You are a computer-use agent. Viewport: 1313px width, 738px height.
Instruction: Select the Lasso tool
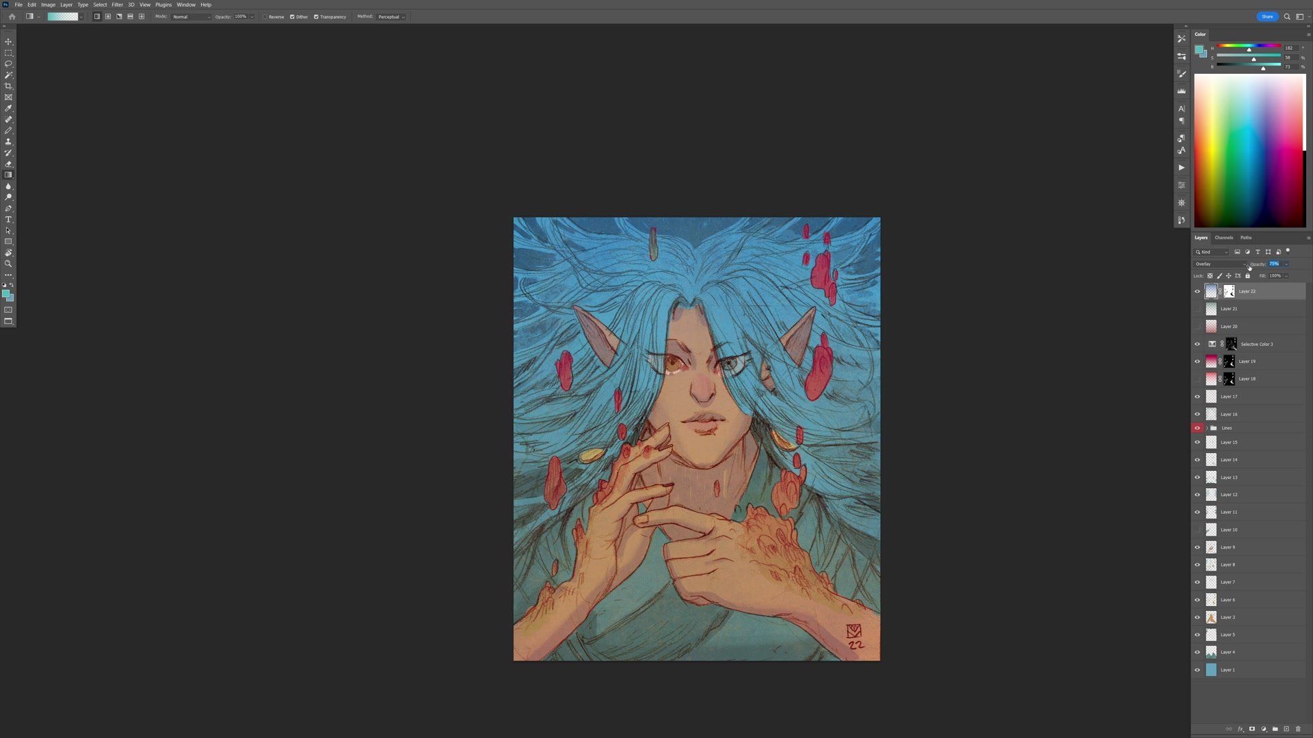pos(8,64)
